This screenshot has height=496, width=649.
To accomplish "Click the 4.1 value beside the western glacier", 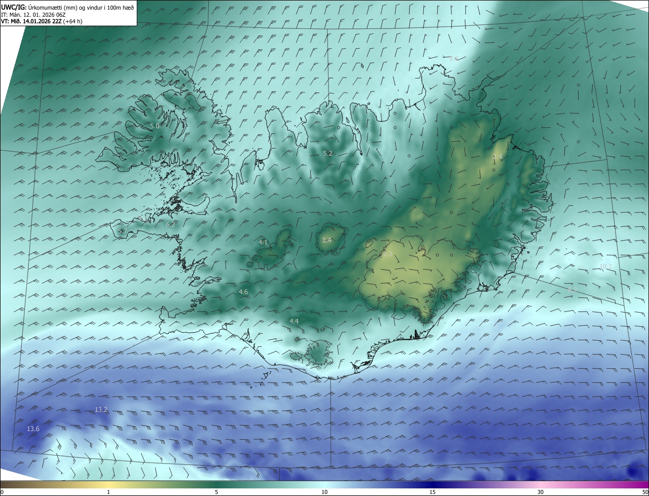I will (x=263, y=242).
